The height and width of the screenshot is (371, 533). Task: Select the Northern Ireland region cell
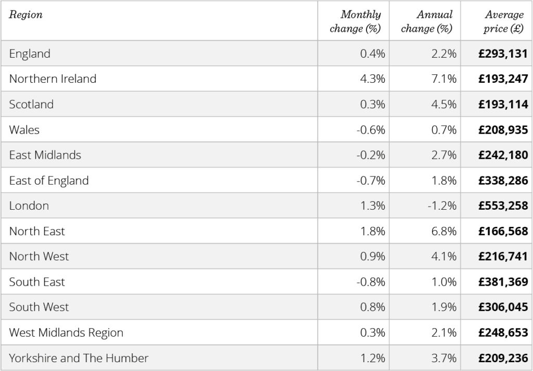(53, 79)
